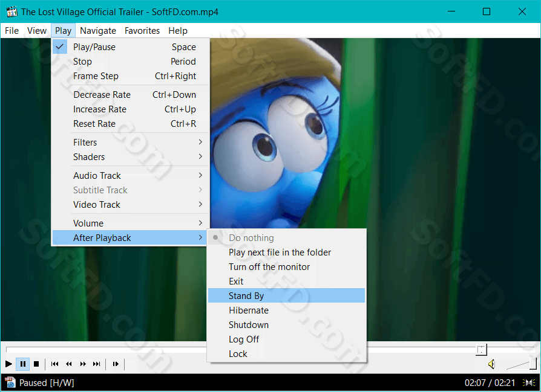Choose Turn off the monitor
The width and height of the screenshot is (541, 392).
coord(286,266)
